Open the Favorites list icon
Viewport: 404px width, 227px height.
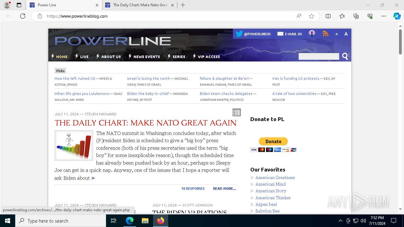tap(342, 16)
